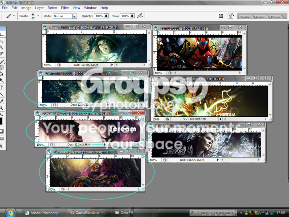Click the black background color swatch
This screenshot has width=289, height=217.
coord(1,121)
